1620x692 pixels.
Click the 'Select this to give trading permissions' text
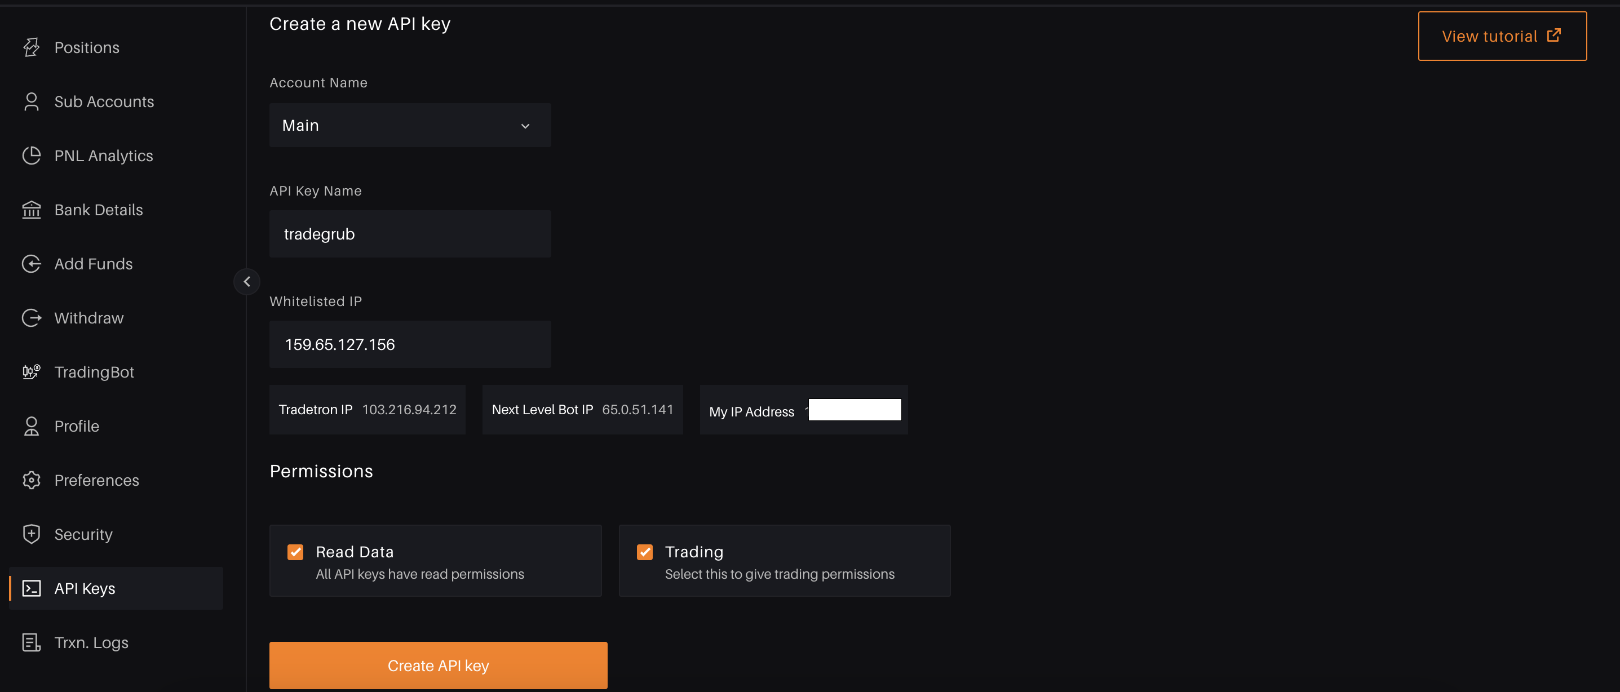tap(779, 574)
